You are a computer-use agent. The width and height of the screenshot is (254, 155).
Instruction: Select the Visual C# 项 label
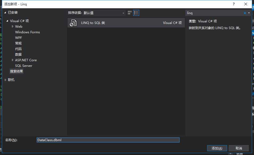[x=19, y=21]
